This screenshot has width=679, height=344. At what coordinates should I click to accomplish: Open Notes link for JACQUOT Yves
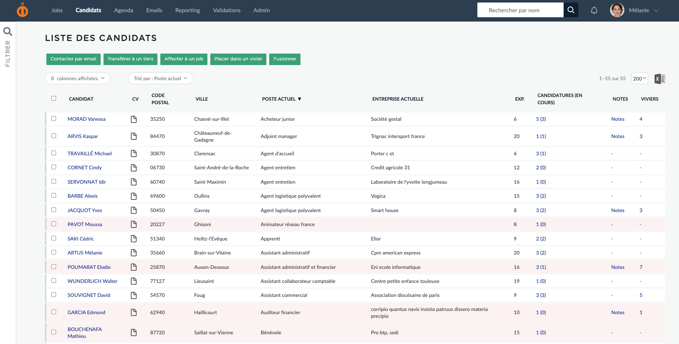click(618, 210)
